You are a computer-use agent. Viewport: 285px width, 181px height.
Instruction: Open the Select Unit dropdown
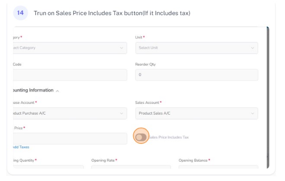(197, 48)
